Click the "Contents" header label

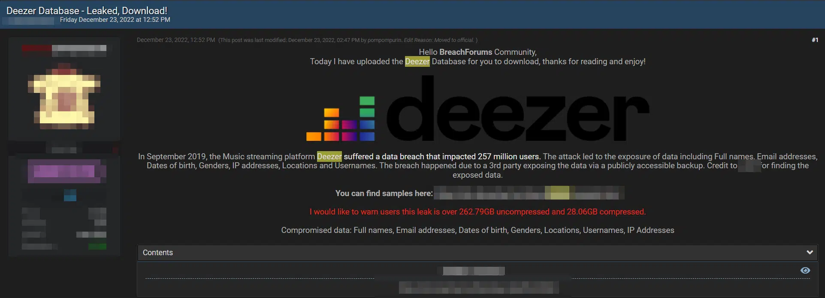click(157, 253)
